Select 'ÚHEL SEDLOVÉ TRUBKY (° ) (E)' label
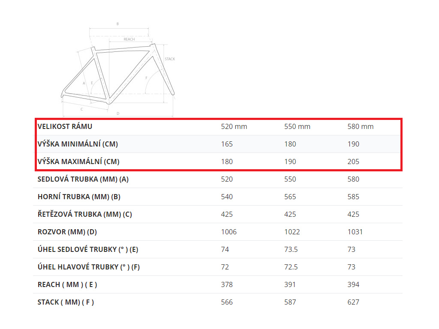 tap(88, 250)
